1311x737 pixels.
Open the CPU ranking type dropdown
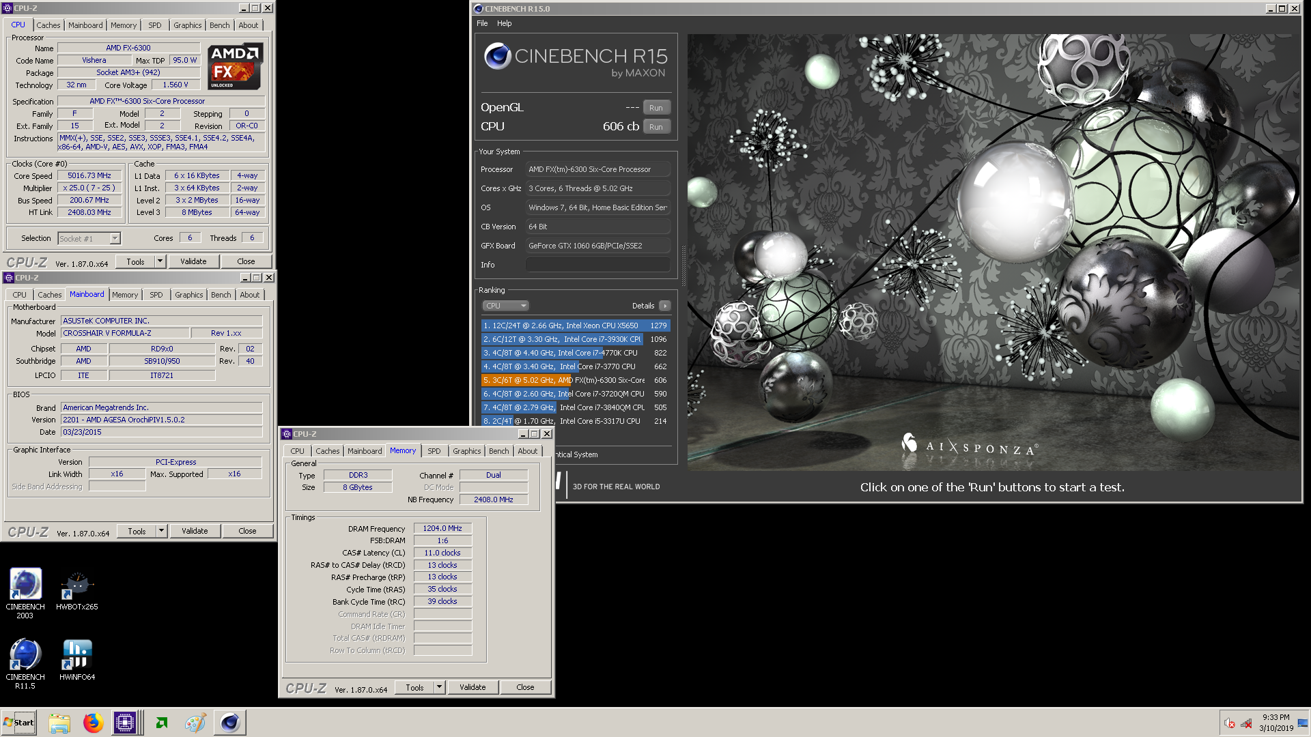[506, 306]
